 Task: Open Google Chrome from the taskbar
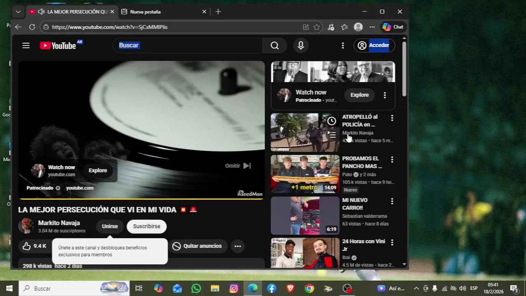(x=310, y=289)
